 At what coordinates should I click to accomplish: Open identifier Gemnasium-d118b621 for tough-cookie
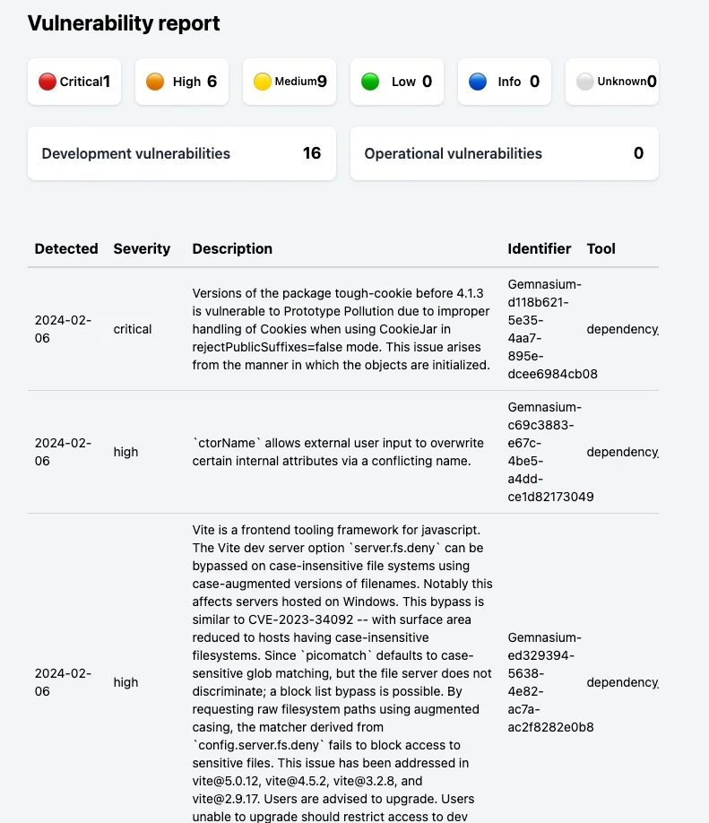(544, 329)
